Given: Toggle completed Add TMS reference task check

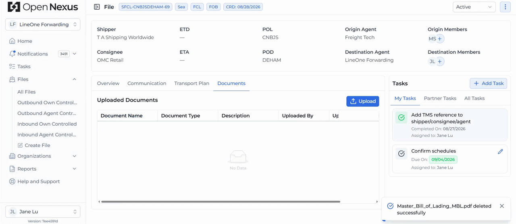Looking at the screenshot, I should tap(402, 118).
